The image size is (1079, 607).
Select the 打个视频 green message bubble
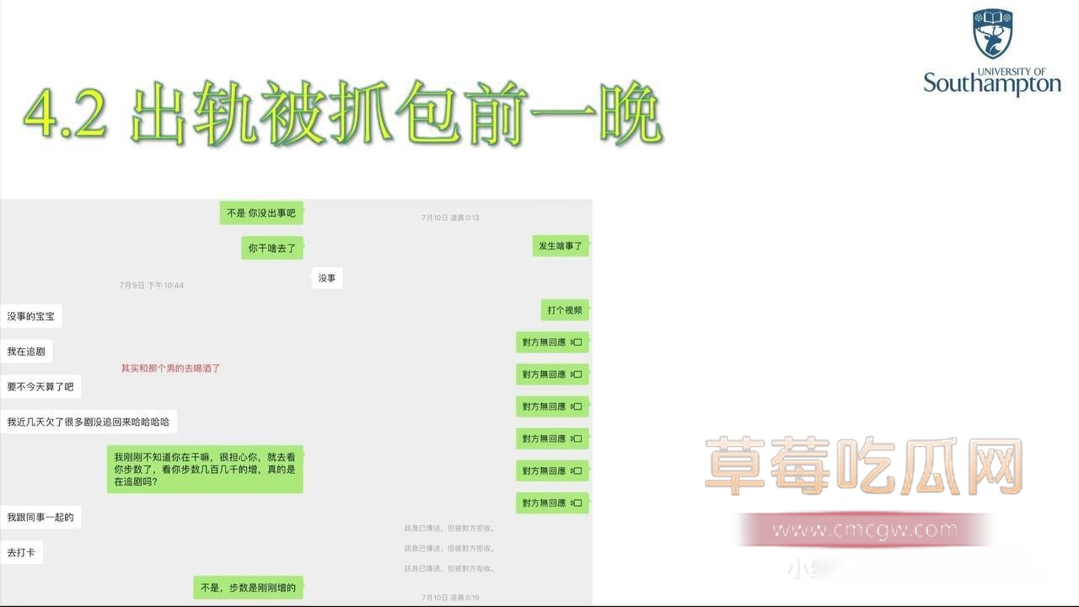point(564,310)
